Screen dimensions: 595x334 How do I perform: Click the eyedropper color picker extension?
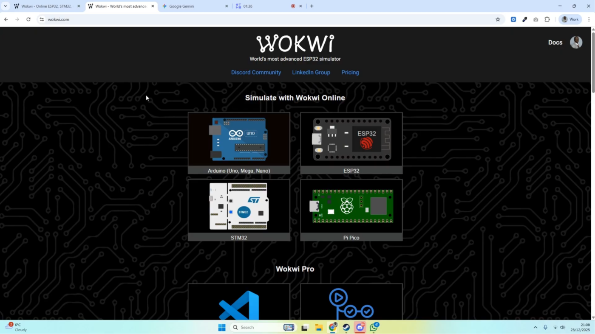tap(524, 20)
